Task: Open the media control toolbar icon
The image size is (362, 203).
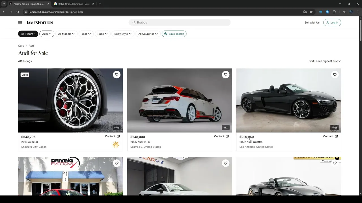Action: 344,12
